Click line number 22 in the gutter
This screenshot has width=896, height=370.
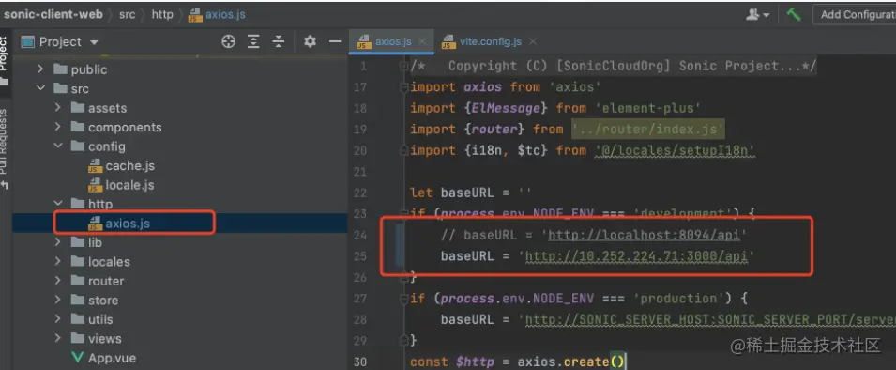tap(360, 193)
